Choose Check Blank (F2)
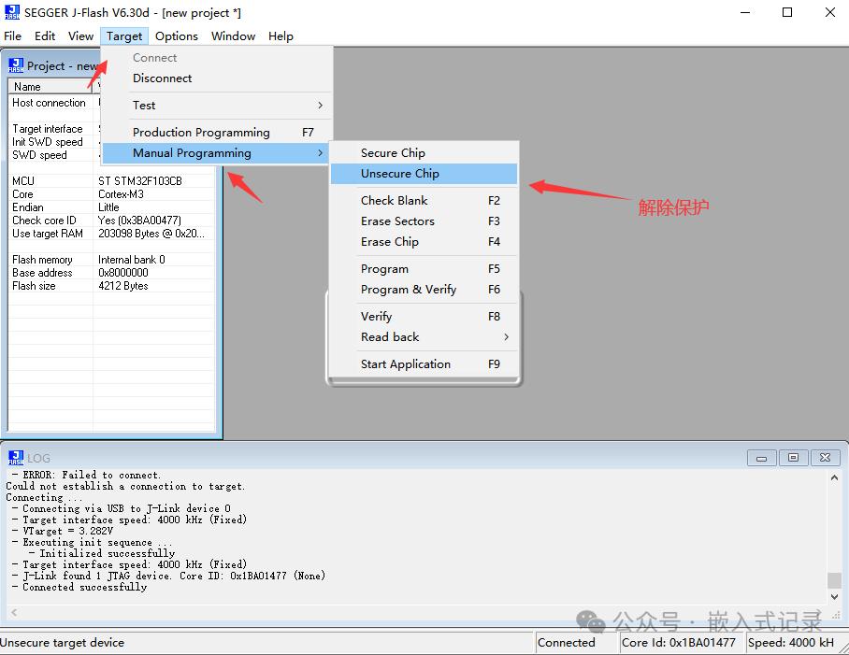 [424, 201]
